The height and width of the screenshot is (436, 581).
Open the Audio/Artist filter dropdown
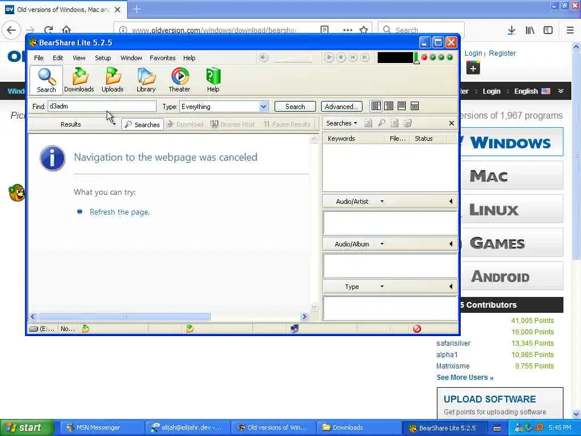pos(382,202)
